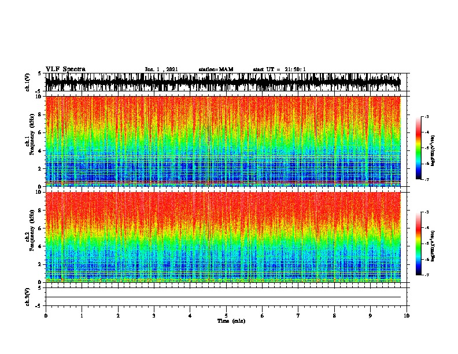Click the time axis tick label "3"
Image resolution: width=458 pixels, height=354 pixels.
tap(154, 316)
